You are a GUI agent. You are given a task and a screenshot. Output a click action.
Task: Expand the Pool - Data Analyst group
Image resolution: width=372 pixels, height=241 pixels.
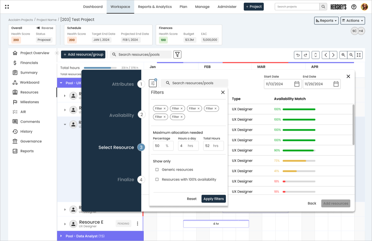61,236
